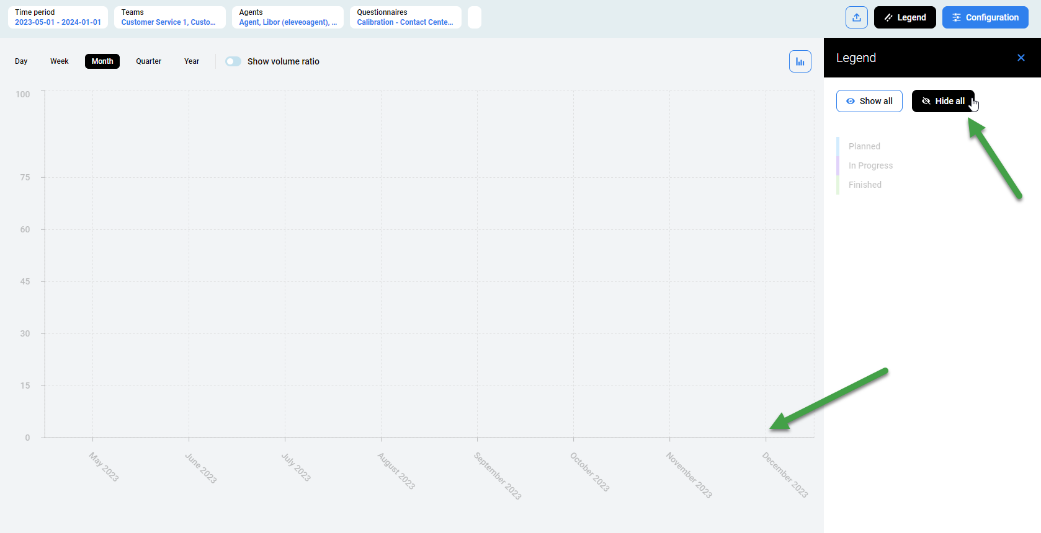Open the Time period filter
1041x533 pixels.
(x=58, y=17)
